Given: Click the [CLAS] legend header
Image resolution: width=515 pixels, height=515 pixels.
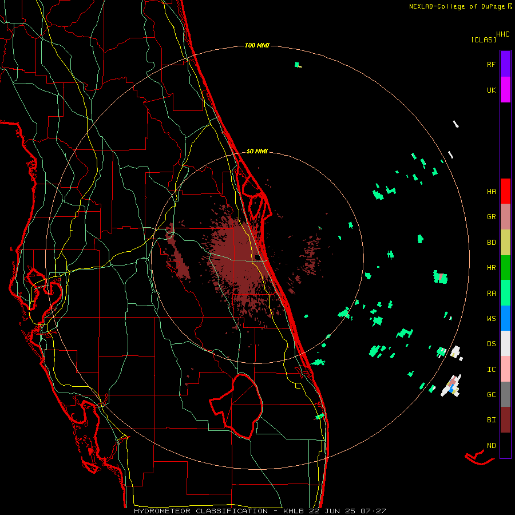Looking at the screenshot, I should [x=484, y=39].
